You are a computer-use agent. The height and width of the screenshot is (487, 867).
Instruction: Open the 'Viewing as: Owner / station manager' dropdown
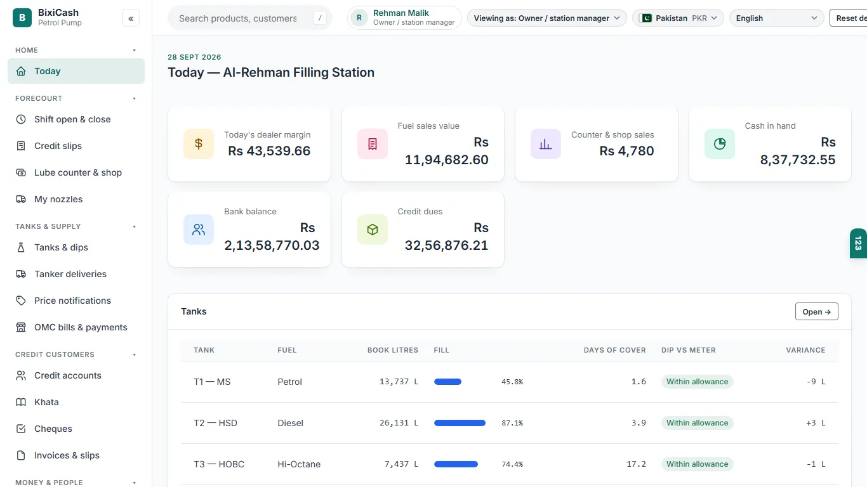point(547,18)
